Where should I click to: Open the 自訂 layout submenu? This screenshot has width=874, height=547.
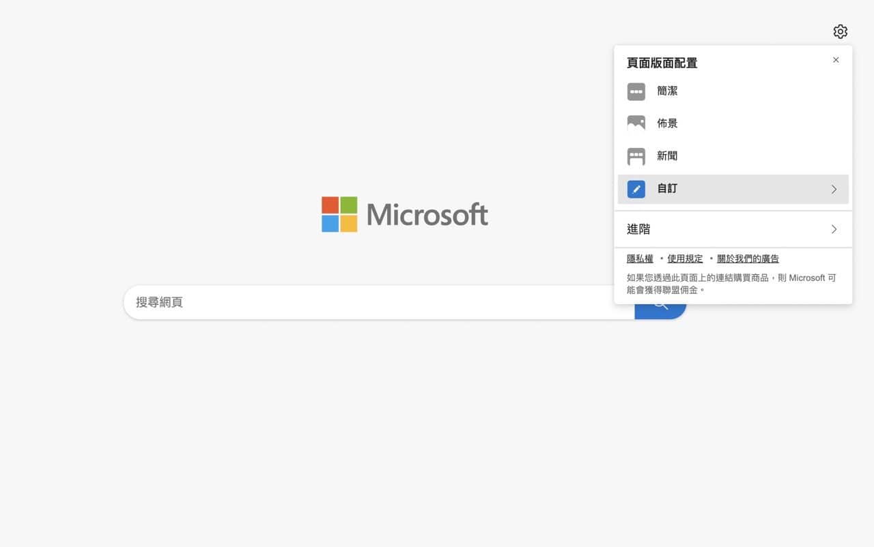click(733, 189)
